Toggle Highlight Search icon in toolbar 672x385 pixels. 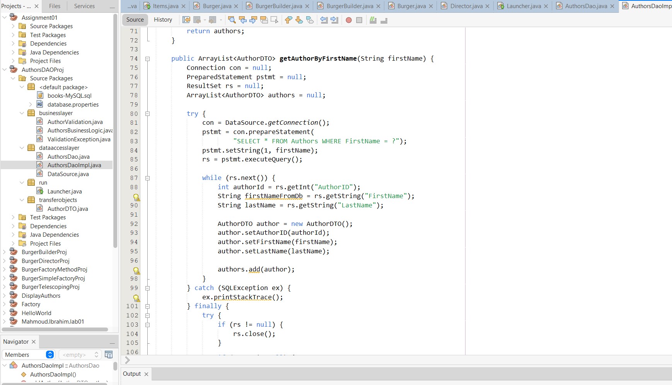(x=264, y=20)
